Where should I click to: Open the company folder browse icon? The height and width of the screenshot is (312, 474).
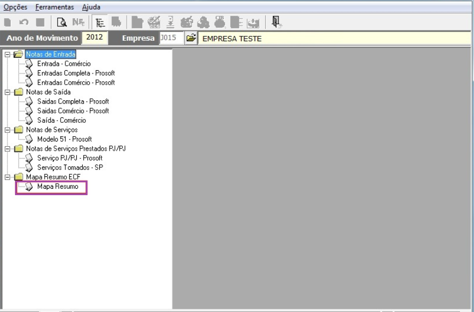point(190,39)
